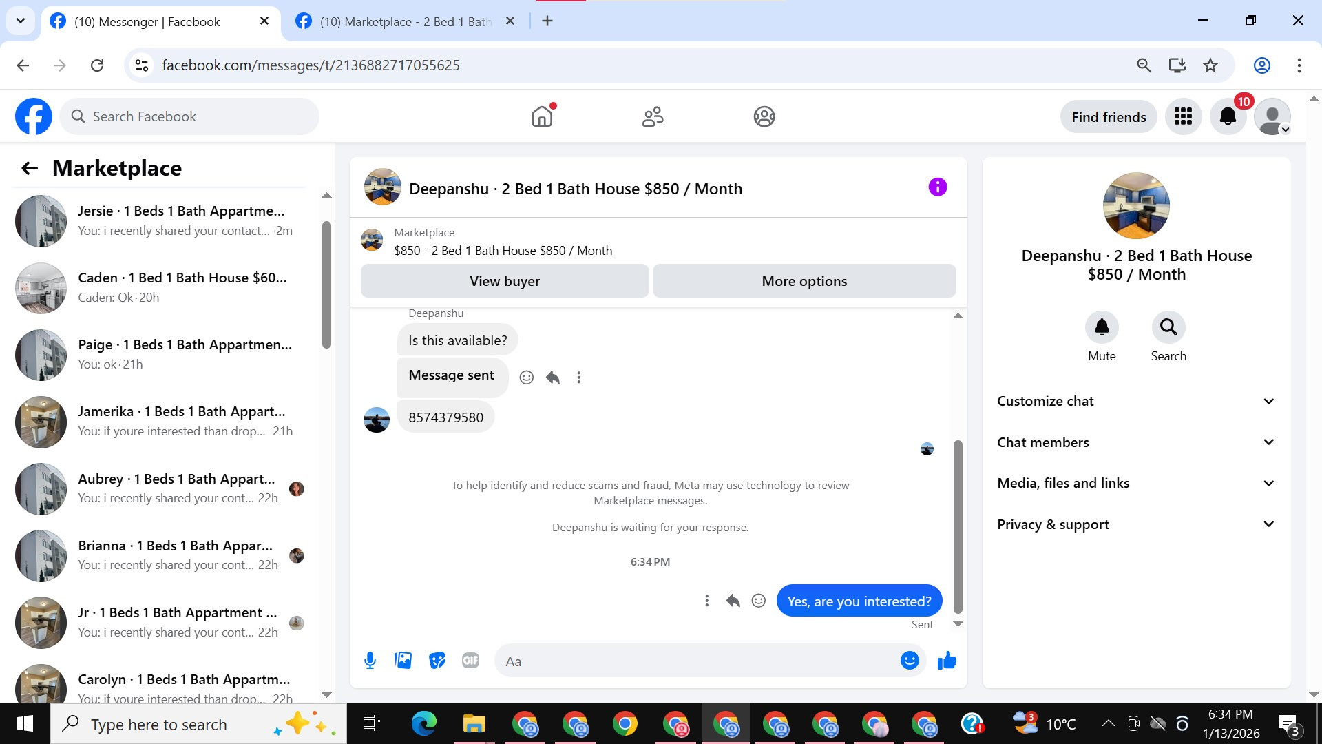Send a thumbs-up like
The width and height of the screenshot is (1322, 744).
coord(947,661)
